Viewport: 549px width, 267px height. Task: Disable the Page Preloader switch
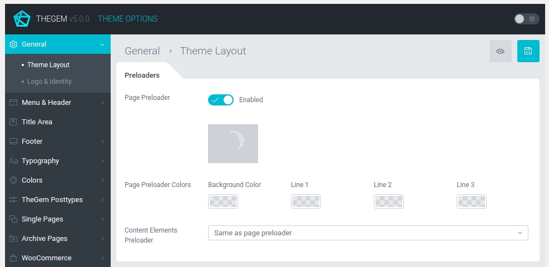coord(220,100)
